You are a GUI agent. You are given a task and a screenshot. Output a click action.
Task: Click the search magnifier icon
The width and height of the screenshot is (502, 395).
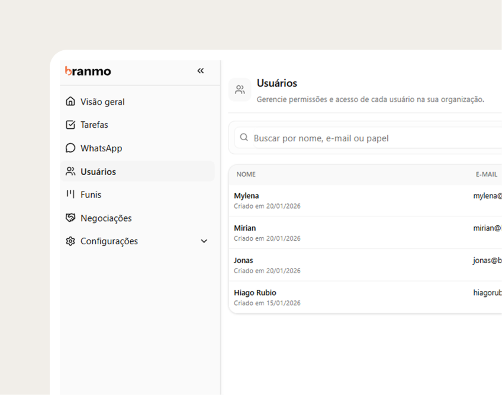click(244, 138)
